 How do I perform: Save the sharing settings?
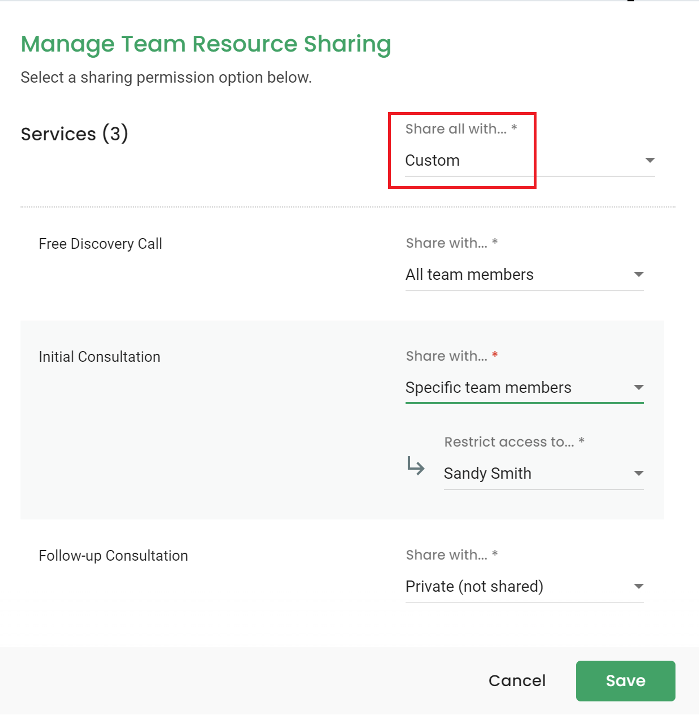pyautogui.click(x=625, y=682)
